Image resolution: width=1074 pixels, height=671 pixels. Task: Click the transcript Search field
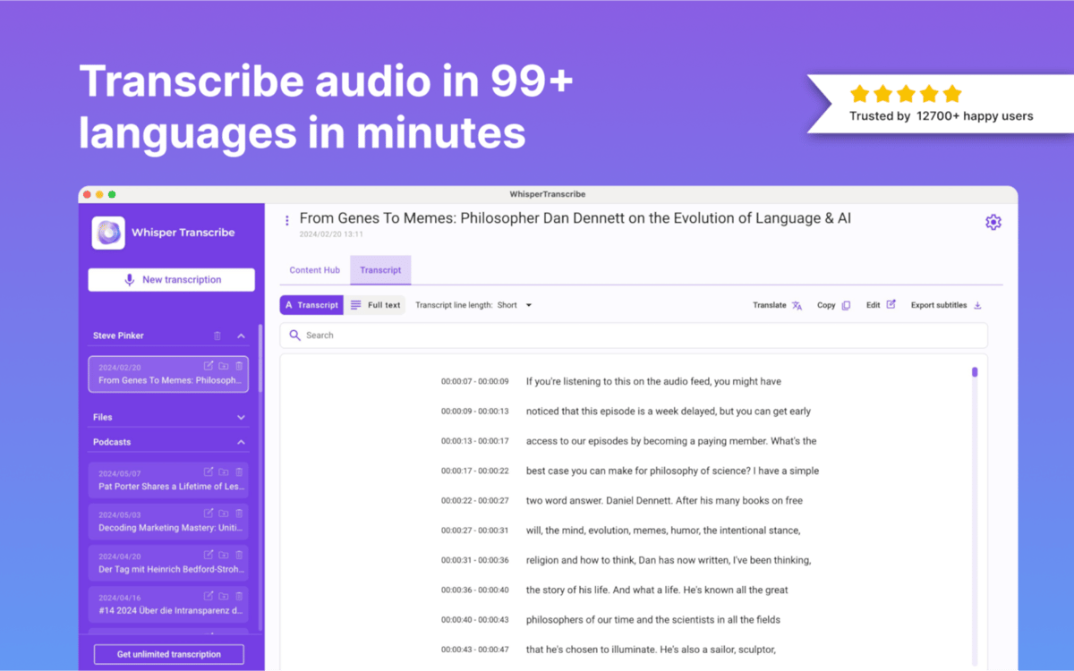[634, 335]
